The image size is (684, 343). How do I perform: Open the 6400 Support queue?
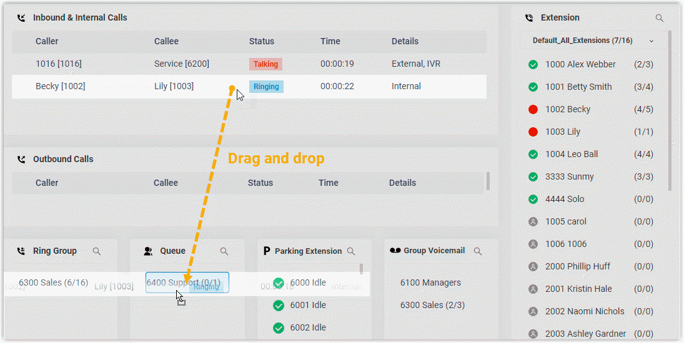(187, 283)
